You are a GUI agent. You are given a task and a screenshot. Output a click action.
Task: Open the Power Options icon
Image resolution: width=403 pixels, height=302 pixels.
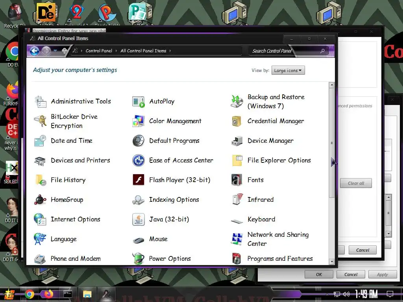point(139,259)
